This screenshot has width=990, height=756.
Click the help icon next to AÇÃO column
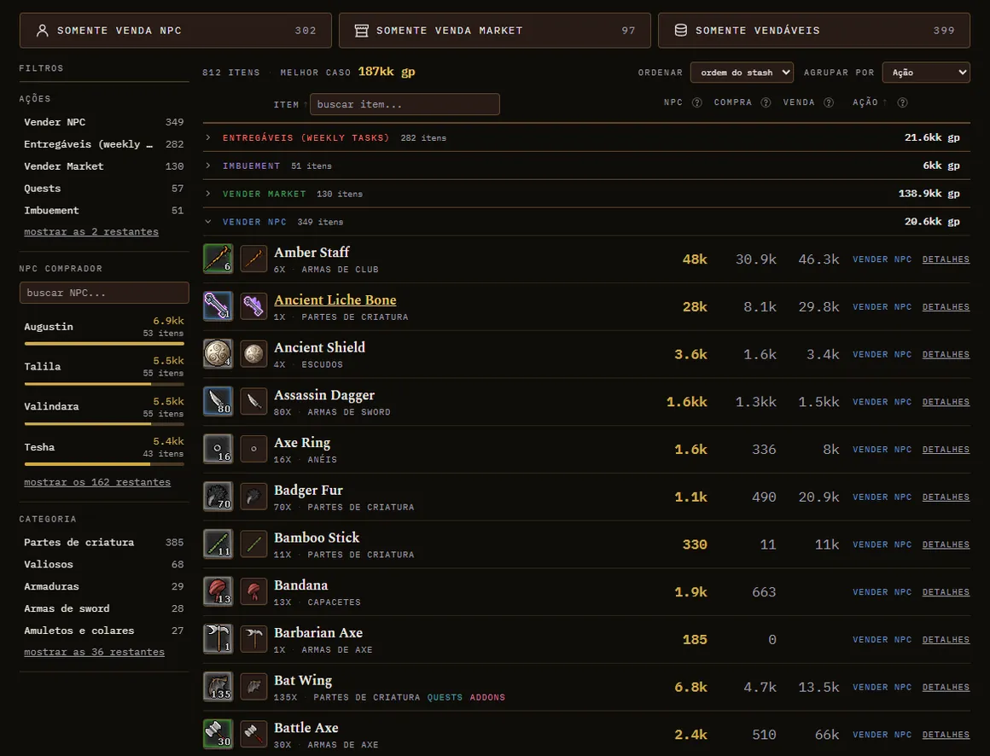coord(903,102)
